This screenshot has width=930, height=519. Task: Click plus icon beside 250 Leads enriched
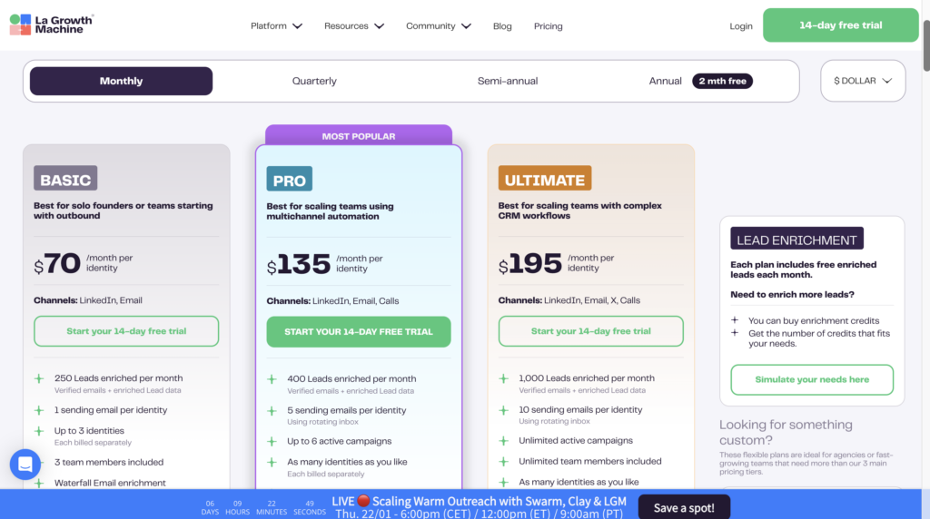pos(39,378)
